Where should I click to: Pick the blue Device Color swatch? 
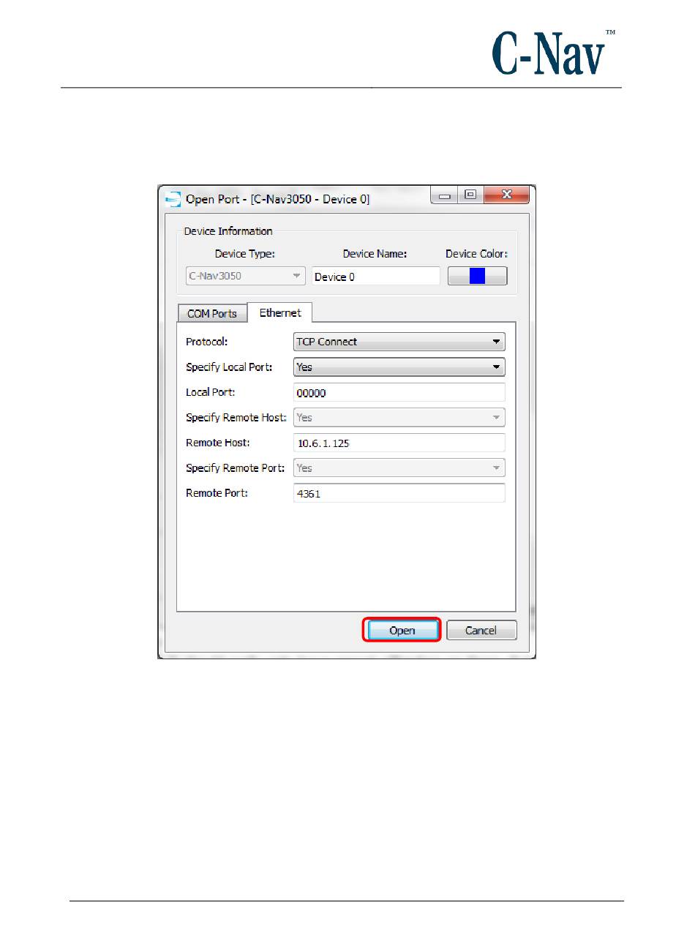pos(477,276)
